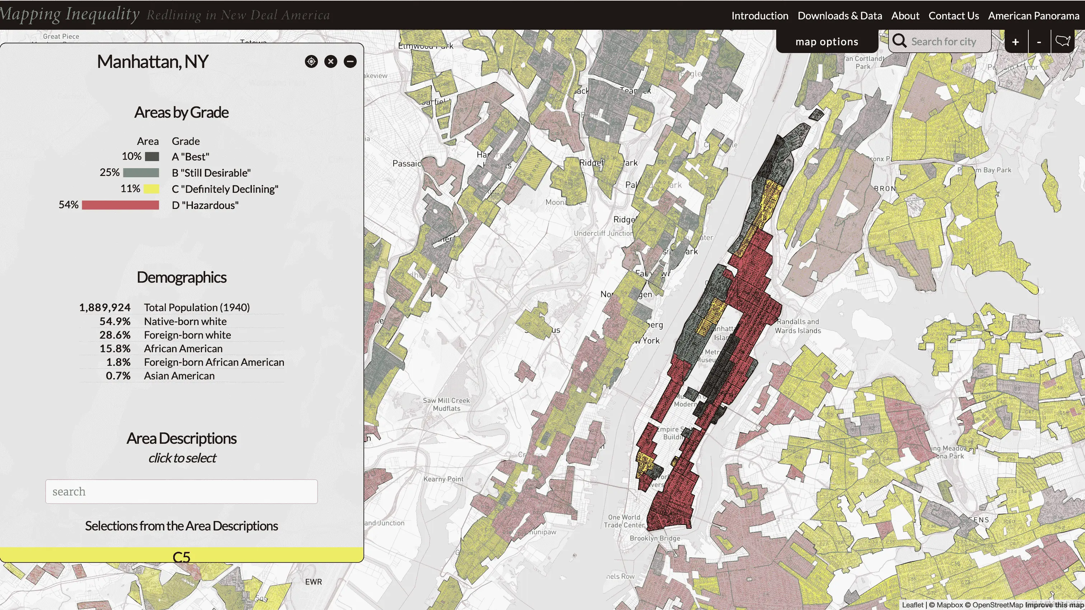The width and height of the screenshot is (1085, 610).
Task: Open the Introduction menu item
Action: (760, 15)
